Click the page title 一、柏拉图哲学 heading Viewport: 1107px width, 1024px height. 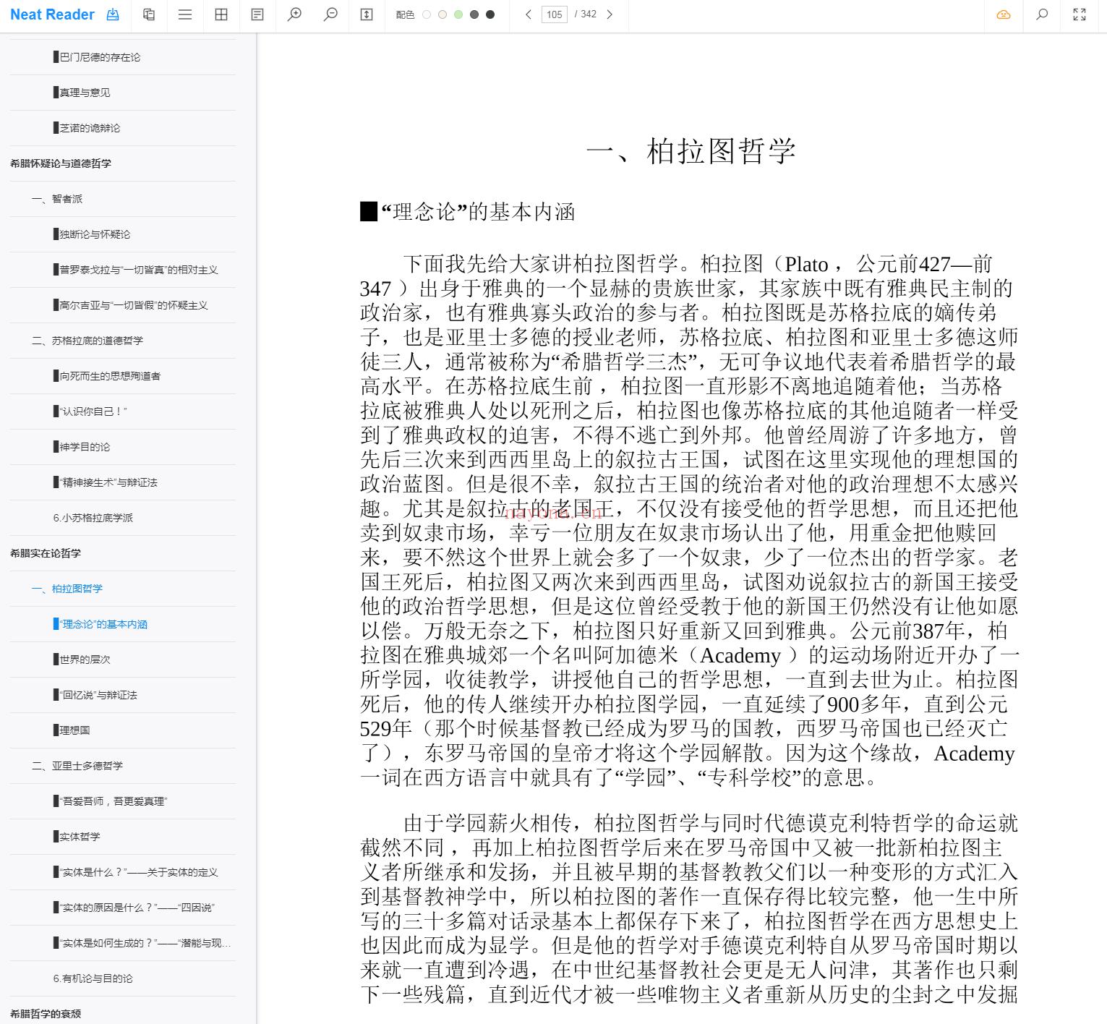pos(691,151)
